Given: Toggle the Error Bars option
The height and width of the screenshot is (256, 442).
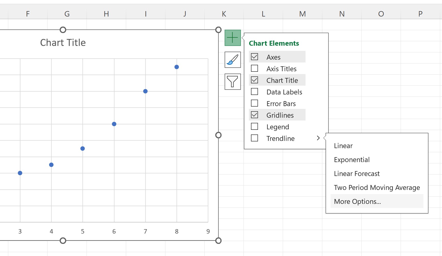Looking at the screenshot, I should pyautogui.click(x=255, y=103).
